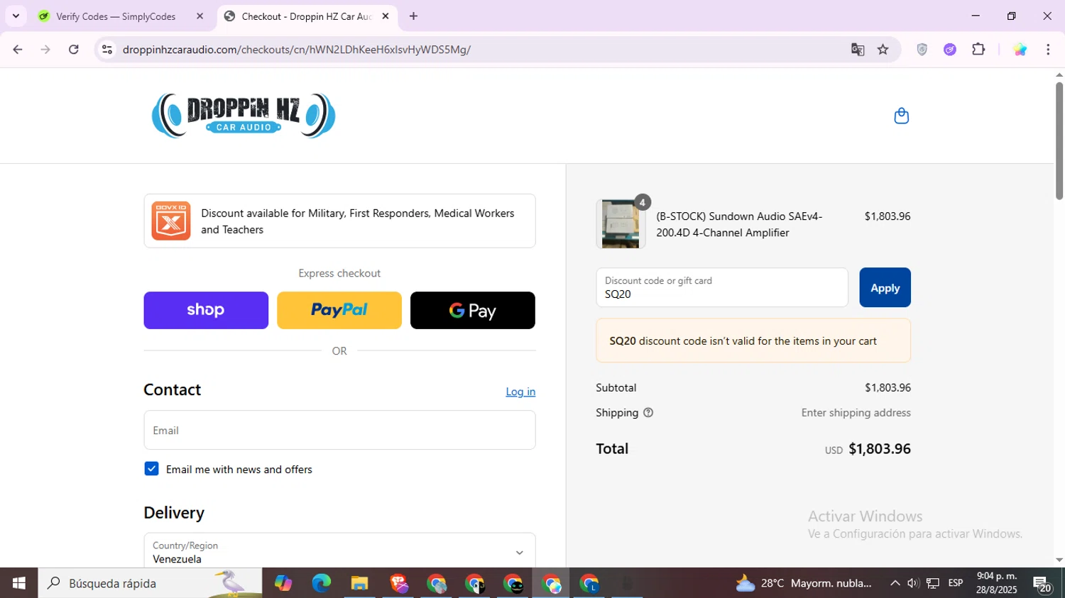Click the shield extension icon
This screenshot has height=598, width=1065.
[x=922, y=50]
